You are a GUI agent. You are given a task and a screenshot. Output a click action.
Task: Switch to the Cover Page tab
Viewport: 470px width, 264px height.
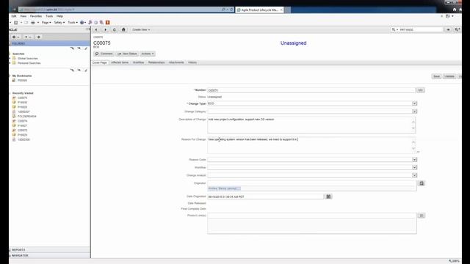click(x=100, y=62)
